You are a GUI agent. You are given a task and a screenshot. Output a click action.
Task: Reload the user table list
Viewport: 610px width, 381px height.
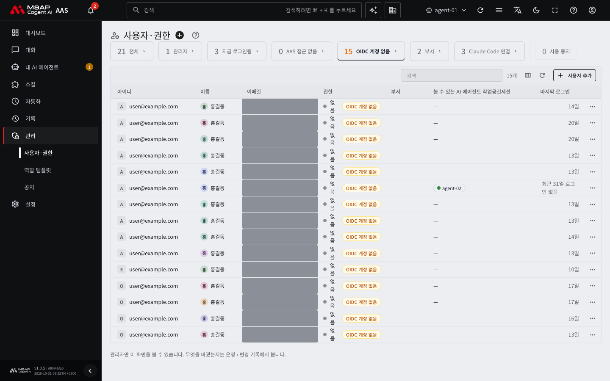click(x=542, y=75)
